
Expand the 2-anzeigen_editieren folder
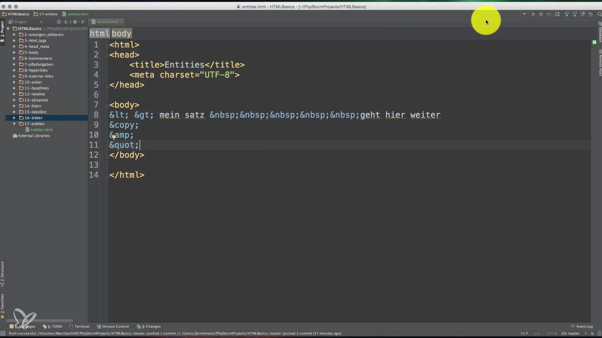pos(14,35)
